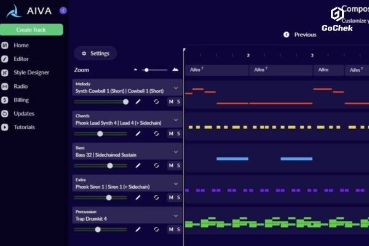Open the Tutorials page
The image size is (369, 246).
click(x=24, y=127)
